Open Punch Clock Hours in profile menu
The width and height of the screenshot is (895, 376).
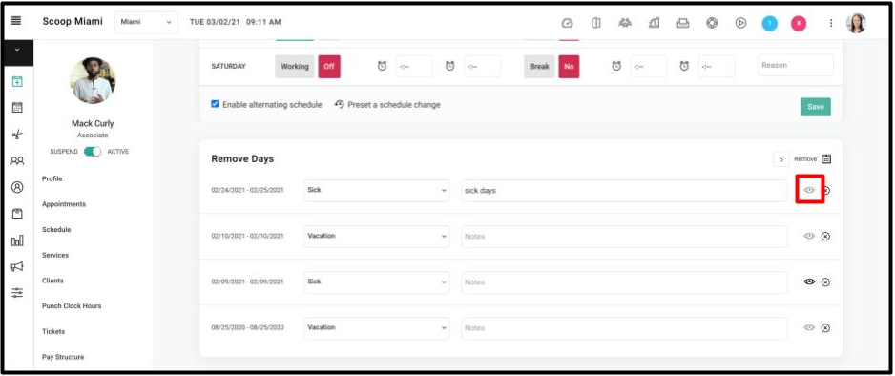click(x=72, y=305)
